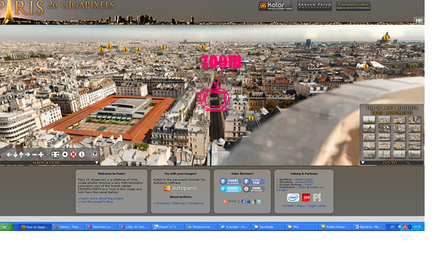This screenshot has height=275, width=440.
Task: Open 'Visit the project's blog' link
Action: point(97,202)
